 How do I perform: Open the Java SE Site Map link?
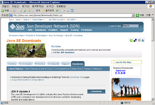coord(123,62)
